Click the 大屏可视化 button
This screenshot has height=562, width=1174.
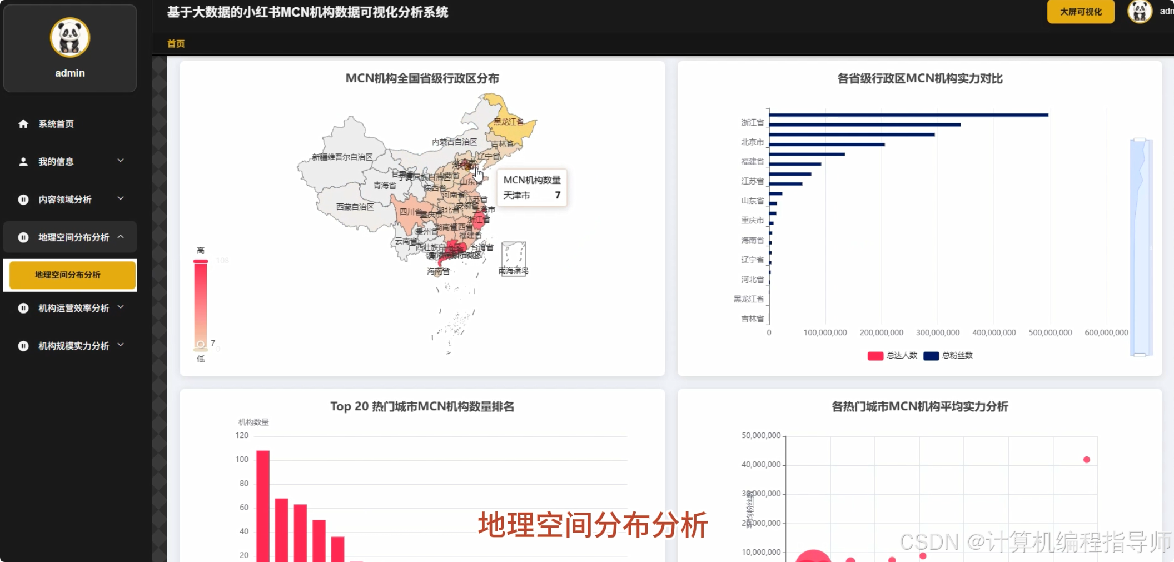1081,12
